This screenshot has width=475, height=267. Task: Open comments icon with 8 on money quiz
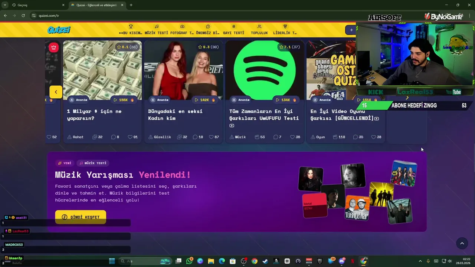(x=115, y=137)
